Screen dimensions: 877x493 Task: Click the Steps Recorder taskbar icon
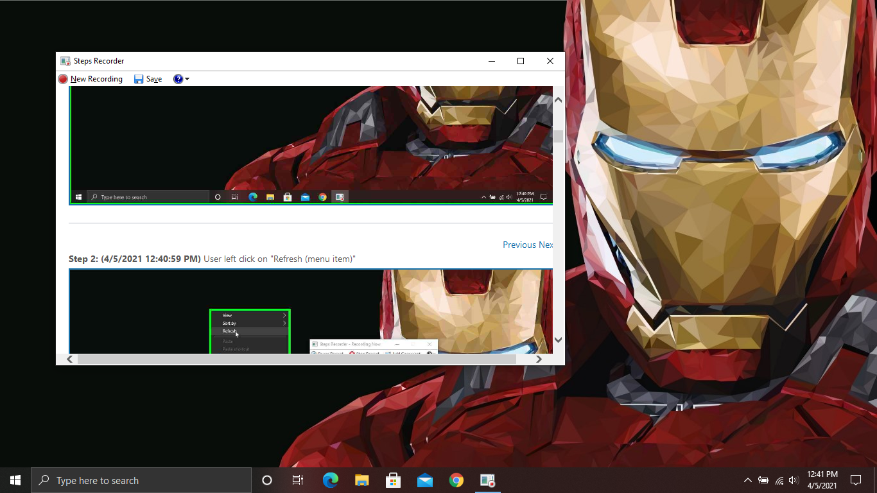coord(487,480)
